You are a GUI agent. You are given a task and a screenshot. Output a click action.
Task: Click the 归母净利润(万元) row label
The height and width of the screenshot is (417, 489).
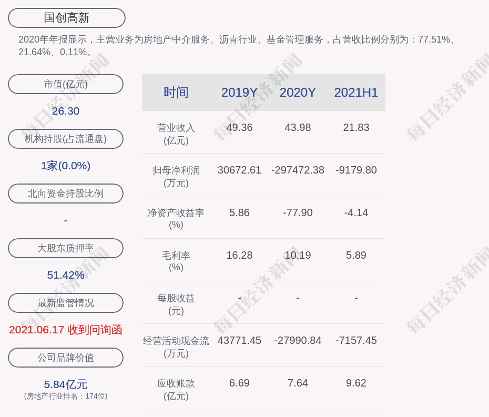click(x=176, y=177)
